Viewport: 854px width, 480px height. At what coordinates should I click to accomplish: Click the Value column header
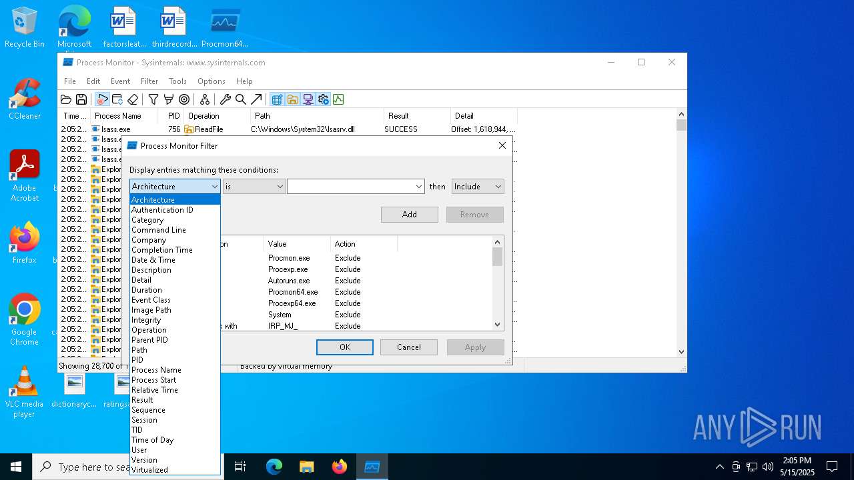click(297, 244)
